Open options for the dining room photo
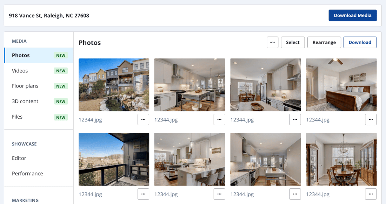 pos(371,194)
